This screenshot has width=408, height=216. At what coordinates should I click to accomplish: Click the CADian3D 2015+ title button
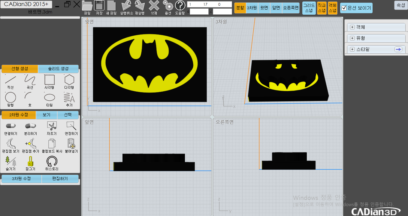pos(26,4)
